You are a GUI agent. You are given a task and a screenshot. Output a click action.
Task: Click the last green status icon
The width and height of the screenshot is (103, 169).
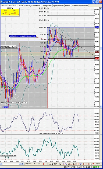pyautogui.click(x=98, y=167)
